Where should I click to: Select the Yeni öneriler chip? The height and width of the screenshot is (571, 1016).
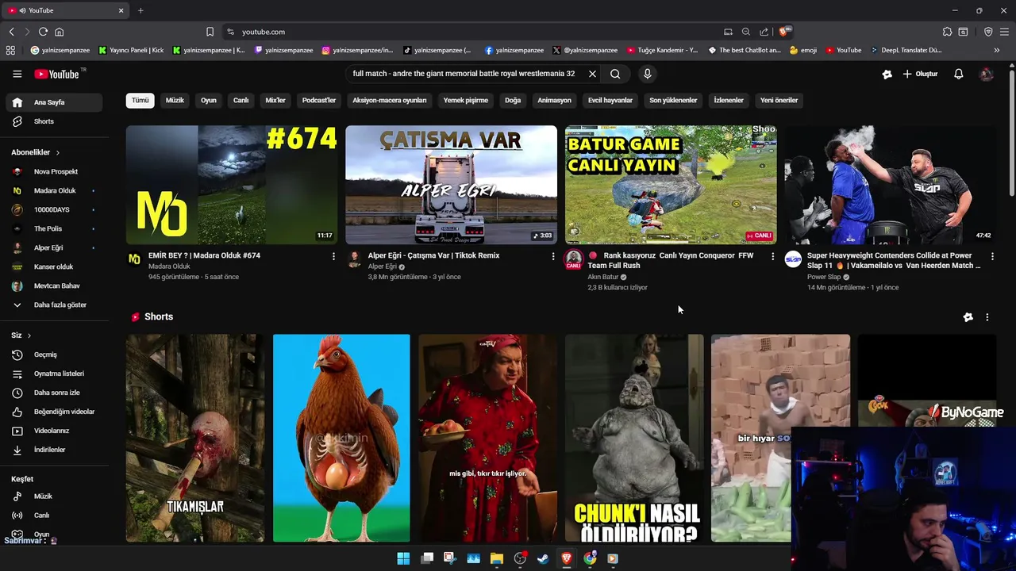[x=779, y=101]
